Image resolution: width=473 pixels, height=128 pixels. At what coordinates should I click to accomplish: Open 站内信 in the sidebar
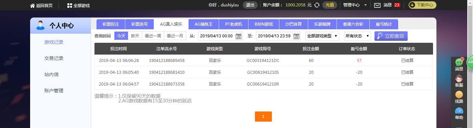click(51, 74)
